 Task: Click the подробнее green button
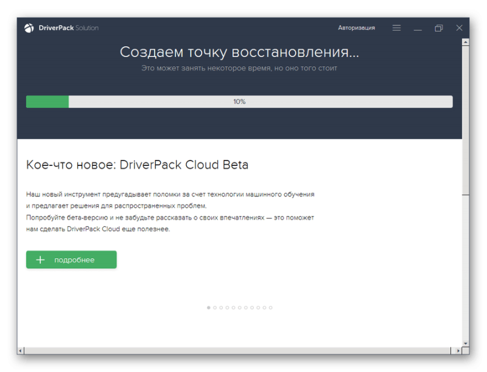click(71, 260)
